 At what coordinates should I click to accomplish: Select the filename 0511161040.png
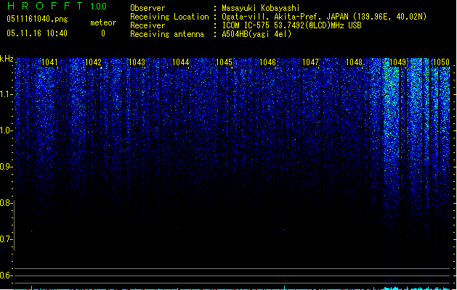(37, 19)
